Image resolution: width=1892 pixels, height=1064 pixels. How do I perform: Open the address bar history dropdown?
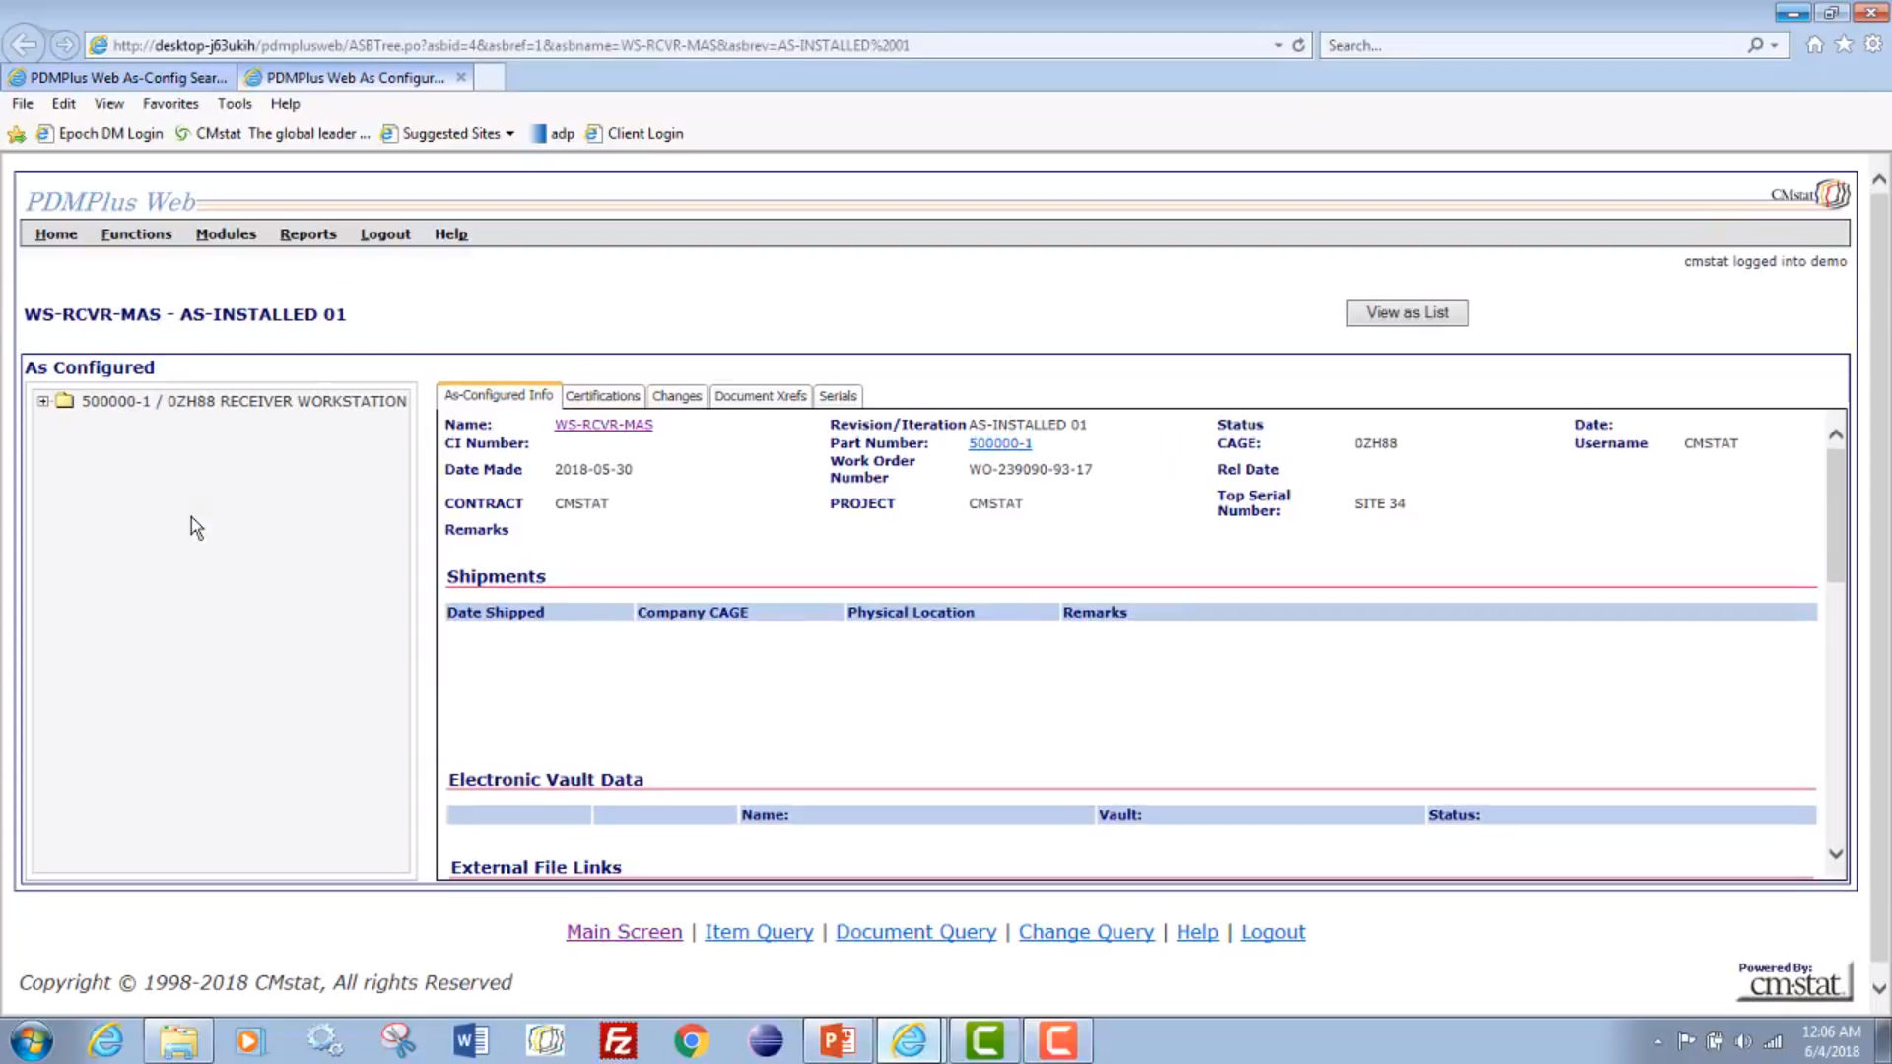[1278, 45]
